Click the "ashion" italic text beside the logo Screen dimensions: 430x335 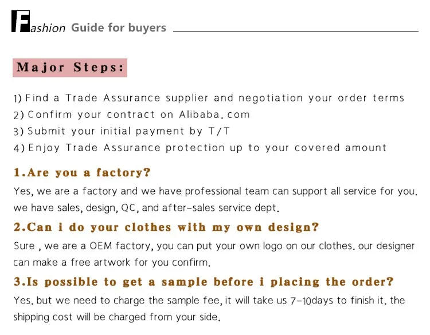click(x=48, y=28)
